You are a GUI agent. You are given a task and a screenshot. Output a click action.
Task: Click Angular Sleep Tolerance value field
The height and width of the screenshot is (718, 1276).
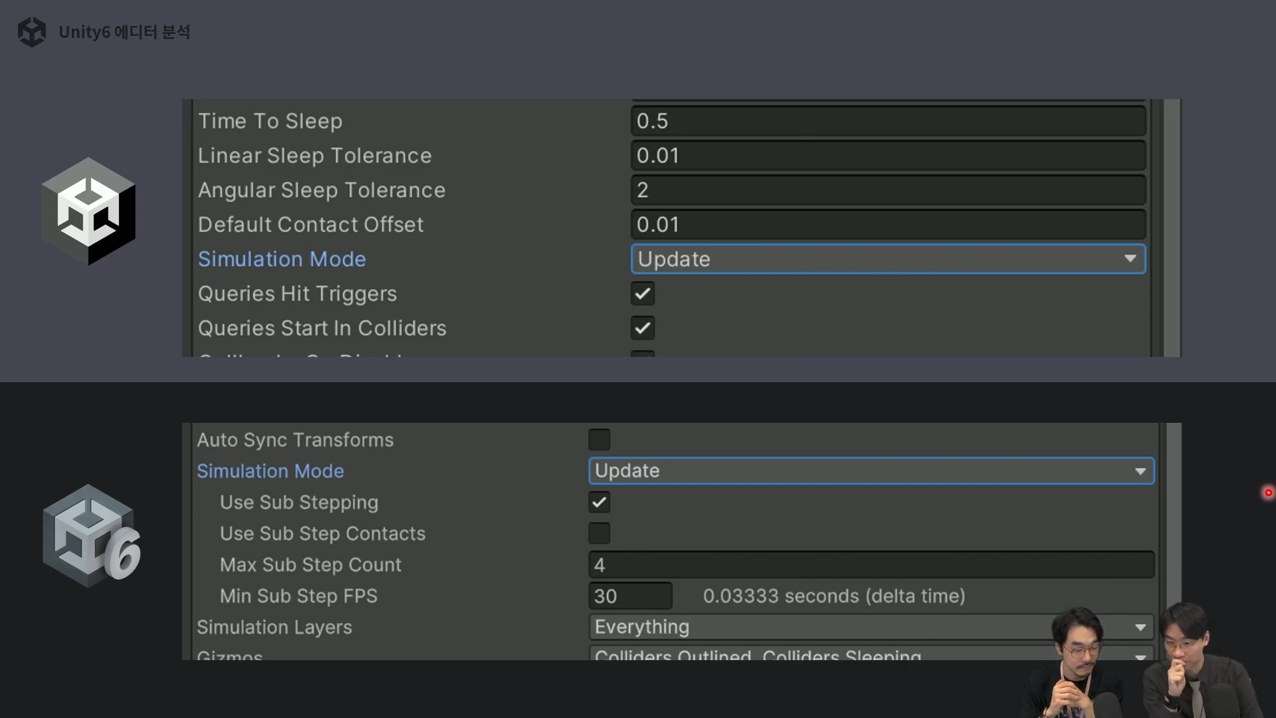tap(887, 190)
